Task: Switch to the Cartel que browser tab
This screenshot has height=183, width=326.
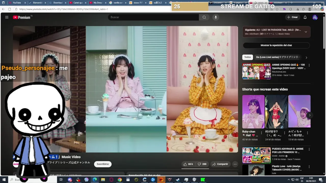Action: point(78,3)
